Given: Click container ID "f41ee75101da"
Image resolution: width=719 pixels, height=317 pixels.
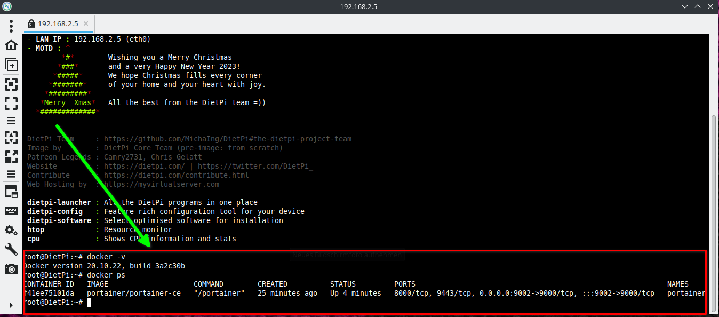Looking at the screenshot, I should (x=49, y=293).
